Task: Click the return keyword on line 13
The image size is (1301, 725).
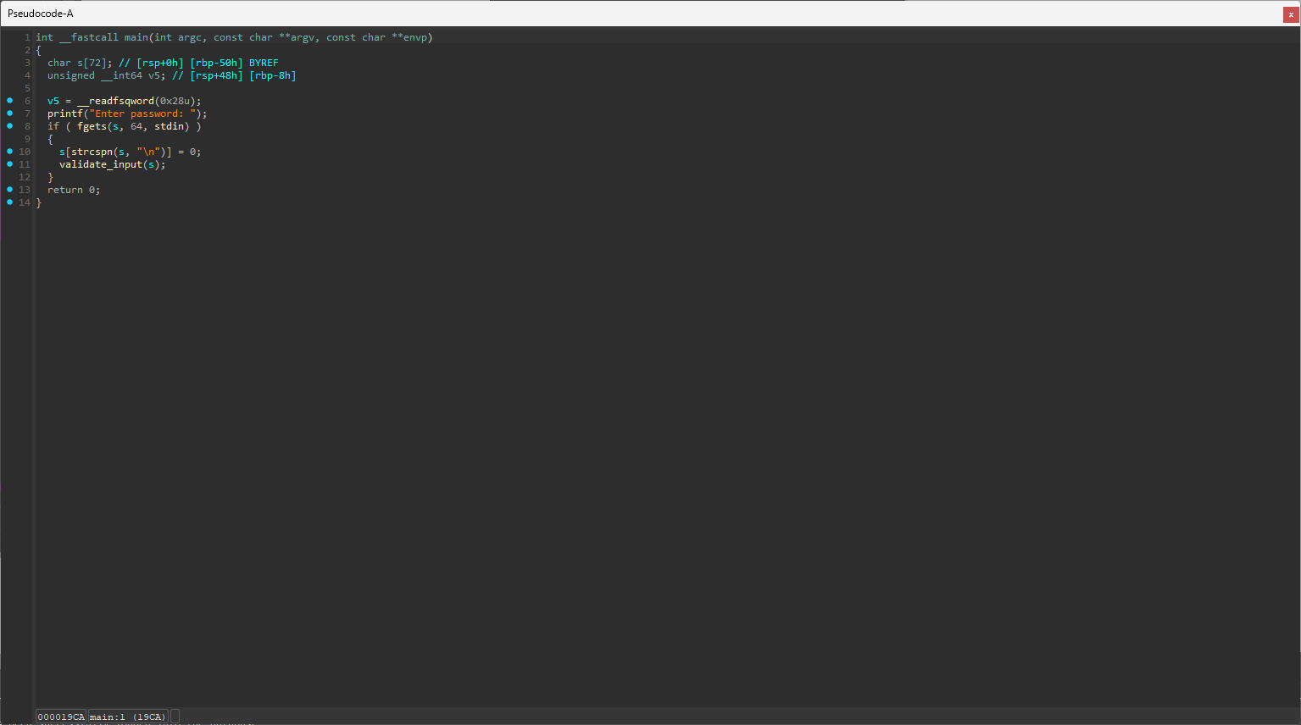Action: [x=65, y=190]
